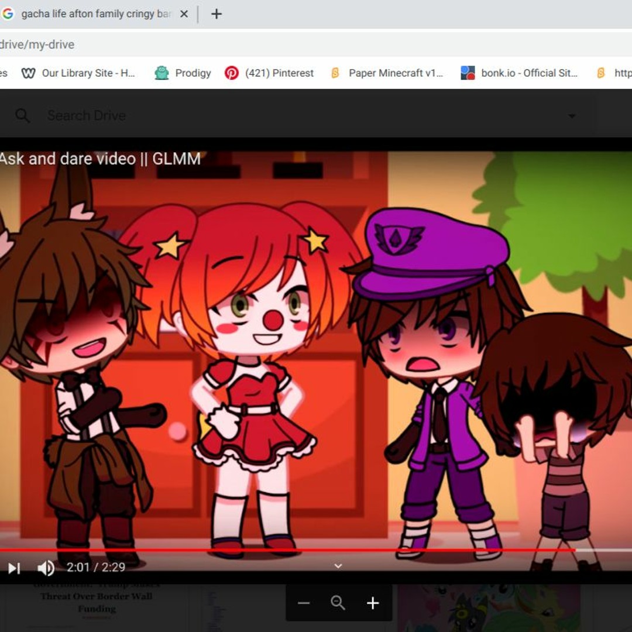Open the Drive search options dropdown arrow
This screenshot has height=632, width=632.
coord(572,116)
